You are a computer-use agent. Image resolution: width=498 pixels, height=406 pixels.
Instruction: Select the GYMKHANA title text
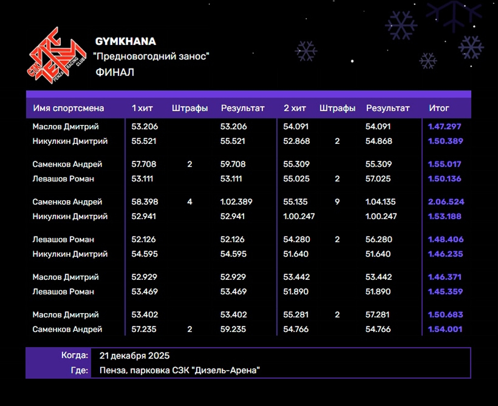pyautogui.click(x=126, y=41)
